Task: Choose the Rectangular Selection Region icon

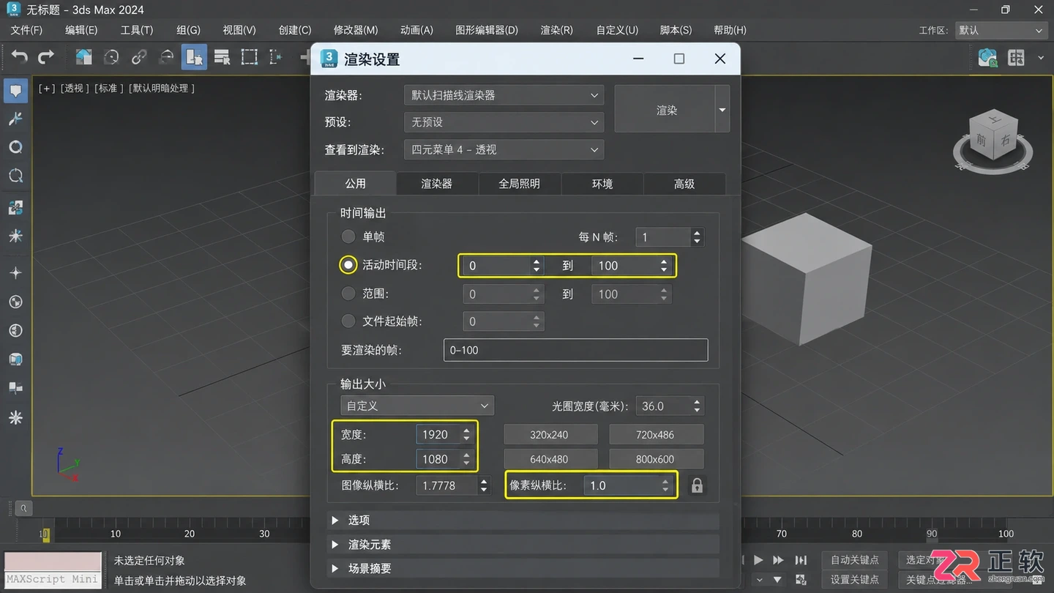Action: click(x=250, y=57)
